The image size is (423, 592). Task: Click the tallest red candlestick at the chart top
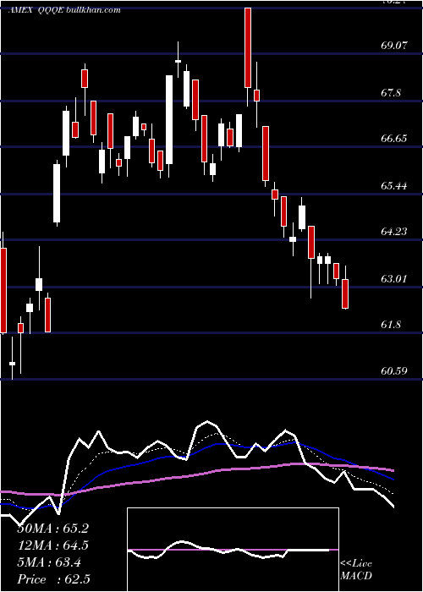[x=248, y=47]
